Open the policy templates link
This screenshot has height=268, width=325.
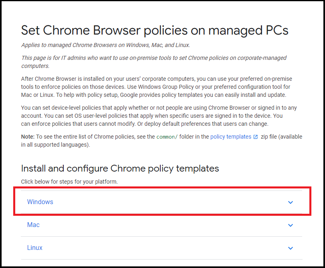click(x=230, y=137)
